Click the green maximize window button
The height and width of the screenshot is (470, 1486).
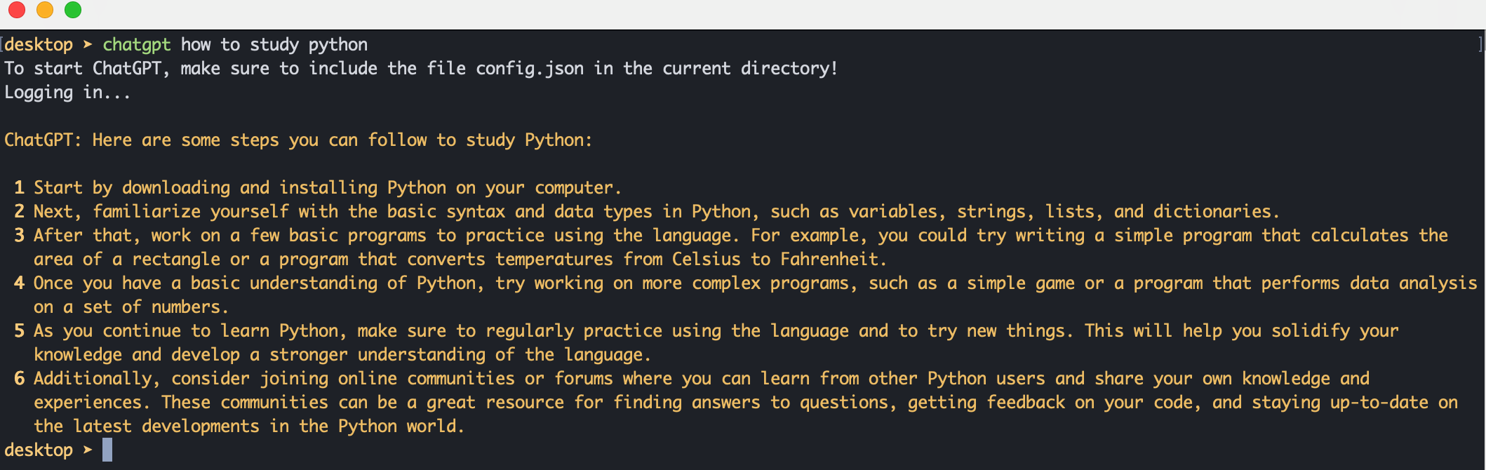point(73,10)
